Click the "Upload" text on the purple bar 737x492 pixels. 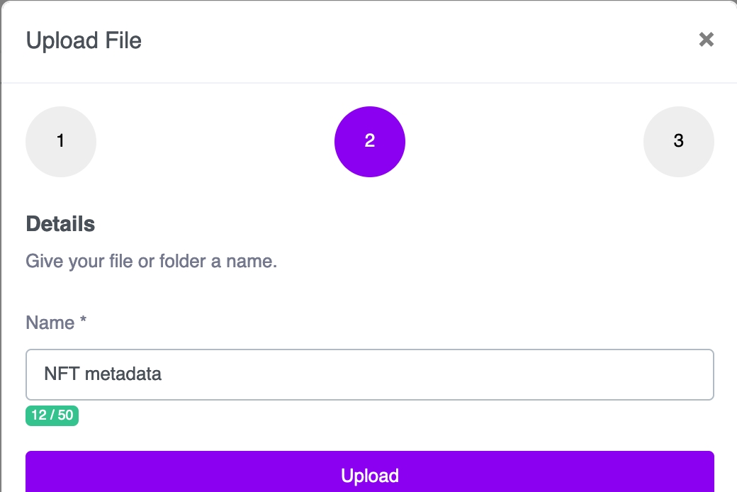coord(370,476)
